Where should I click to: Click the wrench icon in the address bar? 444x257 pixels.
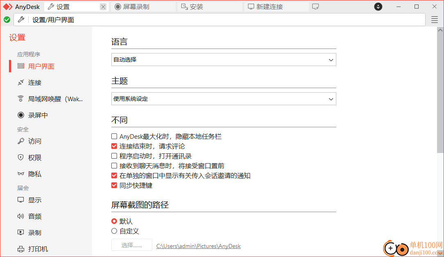tap(21, 20)
